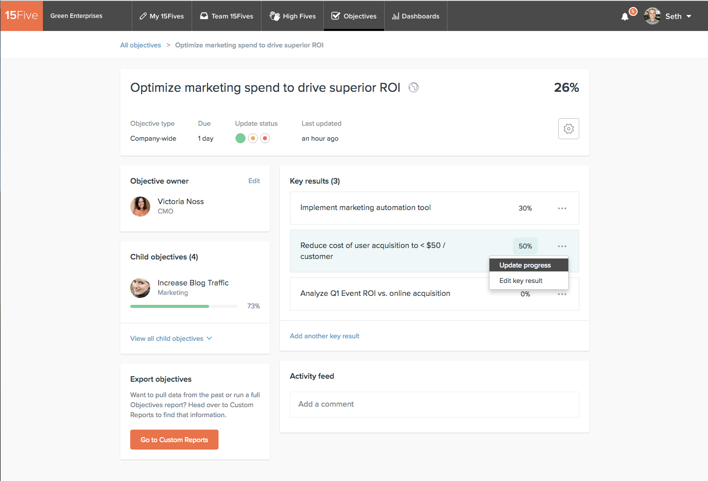Viewport: 708px width, 481px height.
Task: Click Add another key result link
Action: coord(324,336)
